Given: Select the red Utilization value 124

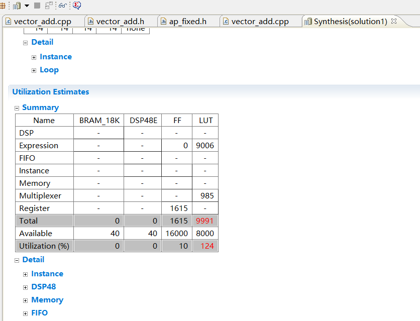Looking at the screenshot, I should coord(207,246).
